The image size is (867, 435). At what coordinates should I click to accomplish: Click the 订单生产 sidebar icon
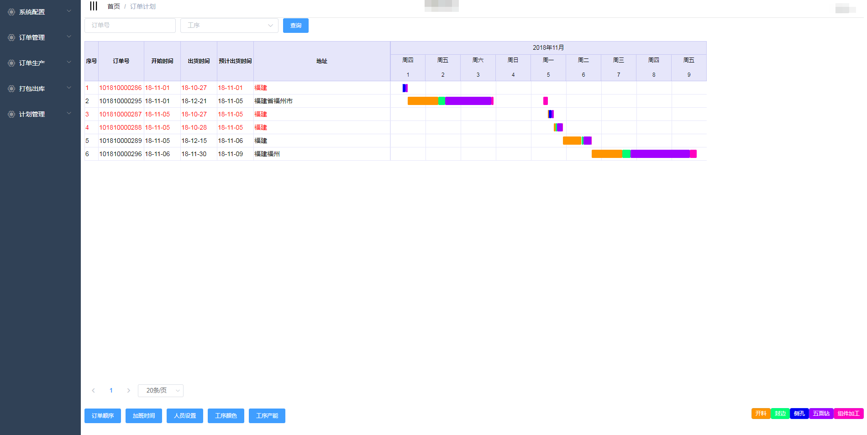11,63
